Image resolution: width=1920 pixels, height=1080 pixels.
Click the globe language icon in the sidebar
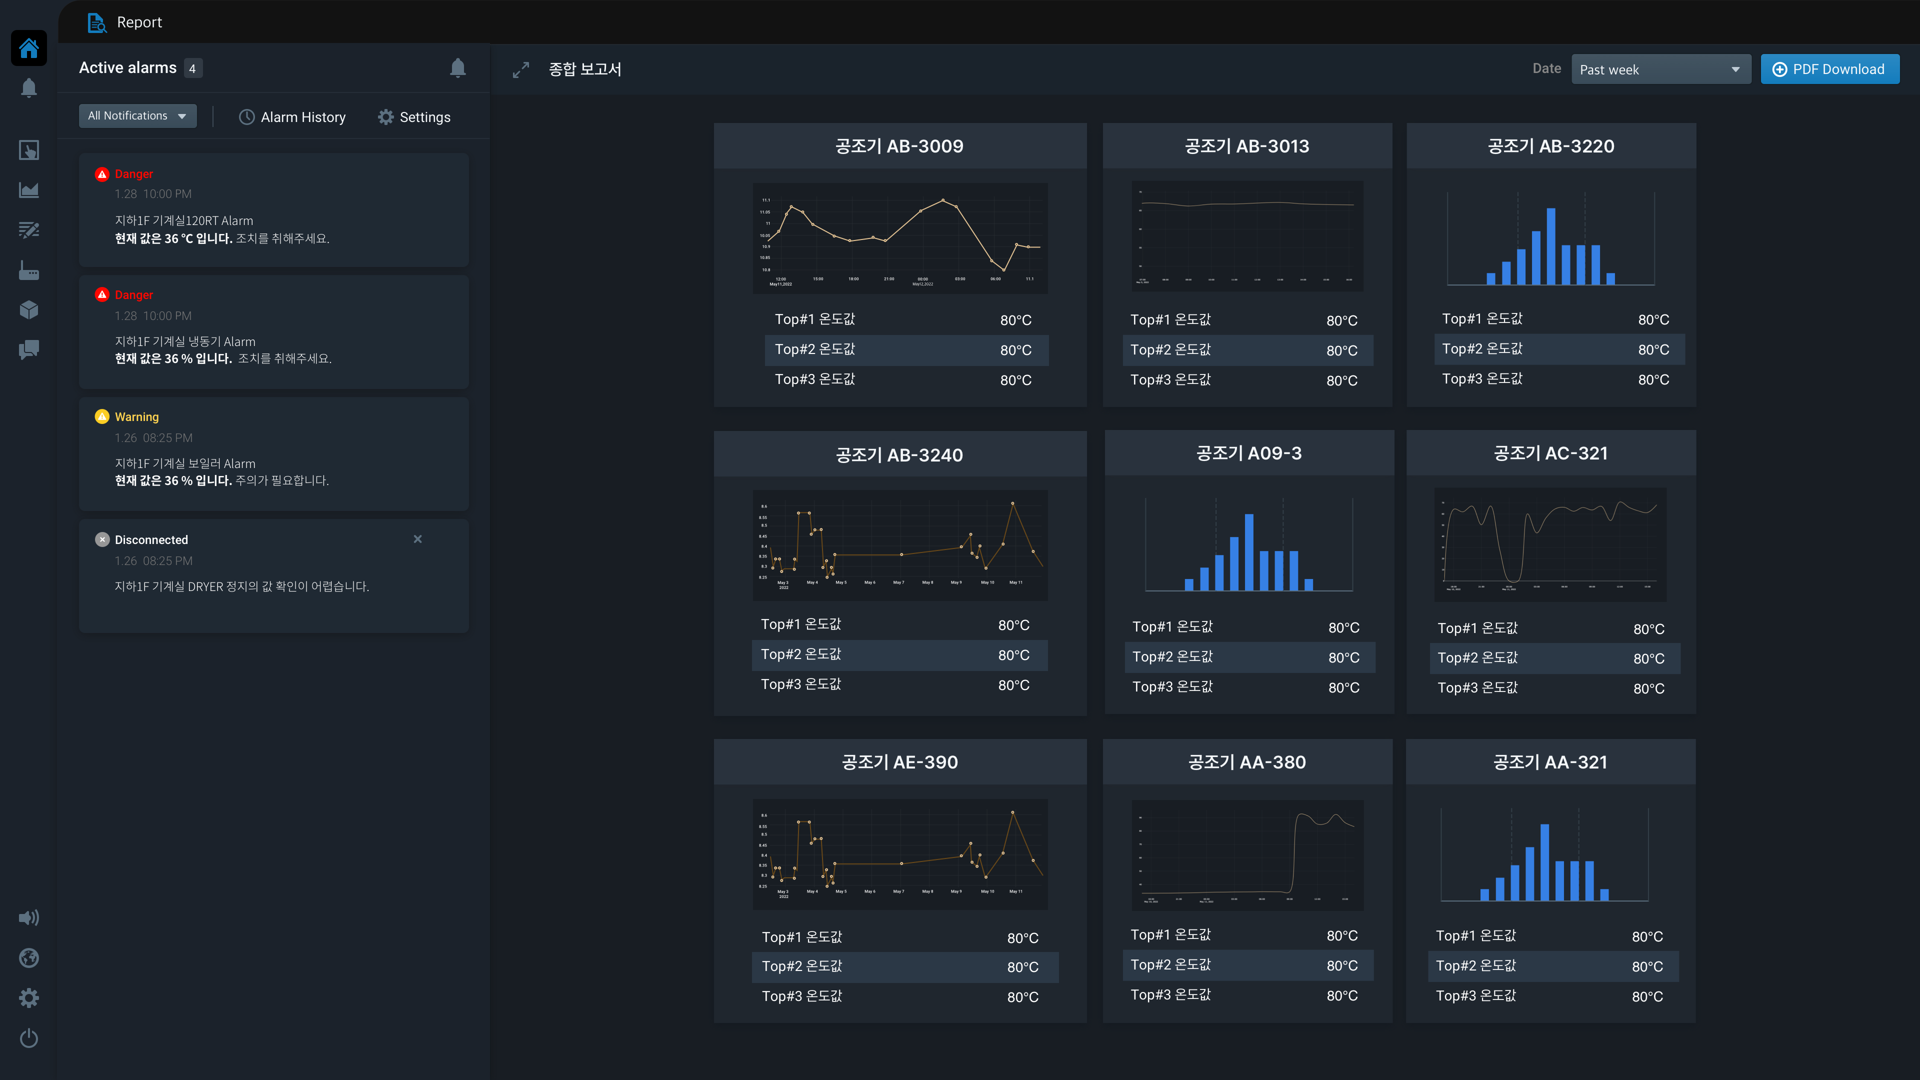(x=29, y=958)
